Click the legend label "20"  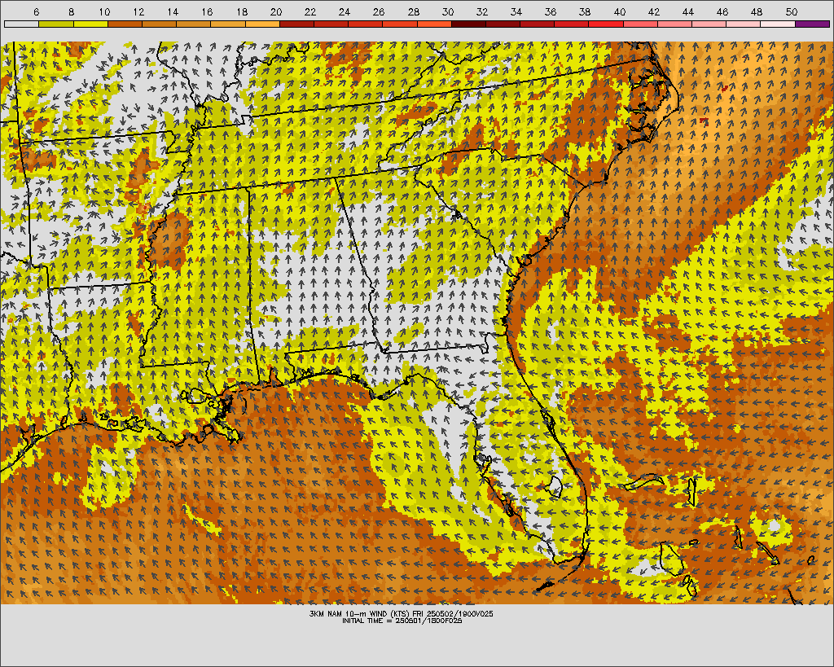pos(275,12)
